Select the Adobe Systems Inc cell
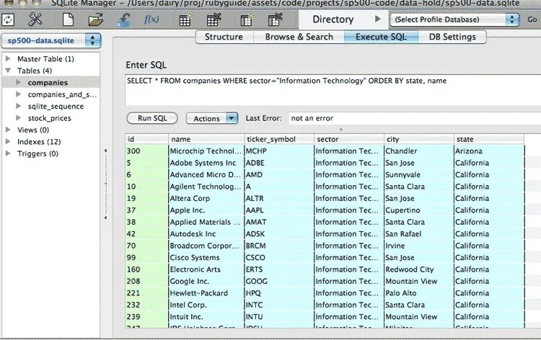Screen dimensions: 541x340 click(206, 163)
